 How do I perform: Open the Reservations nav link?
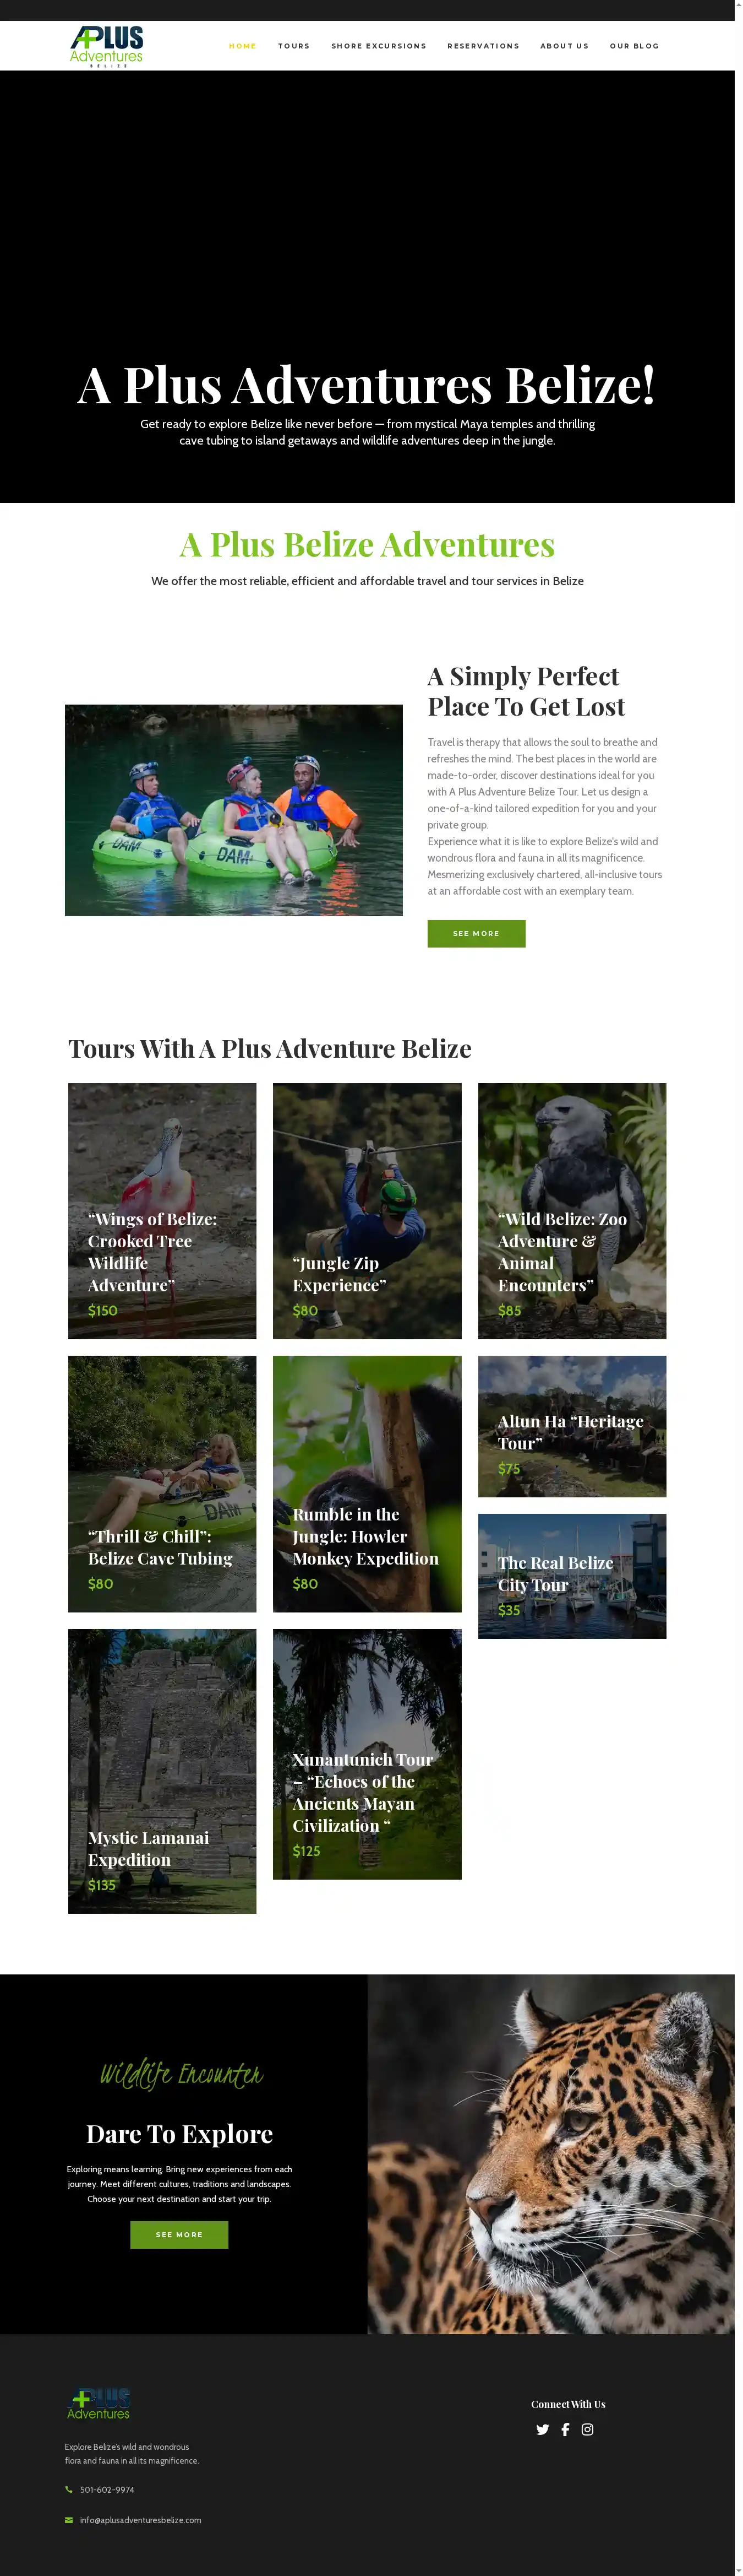coord(483,46)
